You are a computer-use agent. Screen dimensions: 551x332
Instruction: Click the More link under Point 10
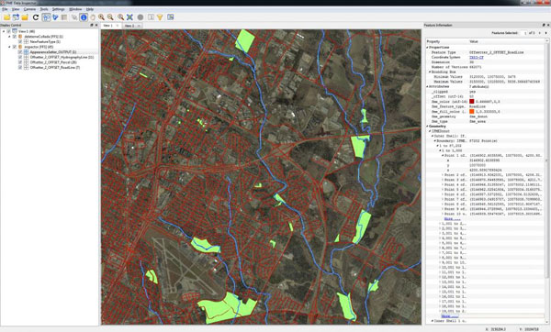(x=453, y=219)
